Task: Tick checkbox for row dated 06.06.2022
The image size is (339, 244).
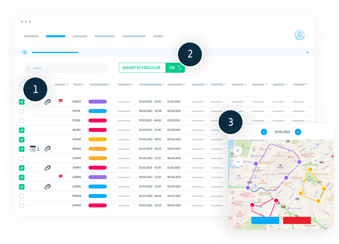Action: pyautogui.click(x=22, y=159)
